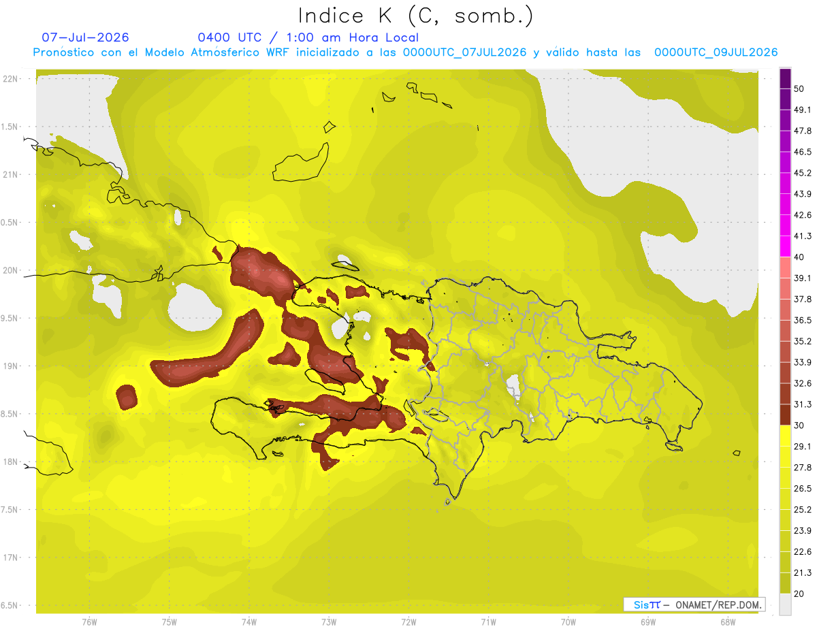Pick the bright yellow swatch between 29.1 and 30
This screenshot has width=817, height=631.
point(785,436)
